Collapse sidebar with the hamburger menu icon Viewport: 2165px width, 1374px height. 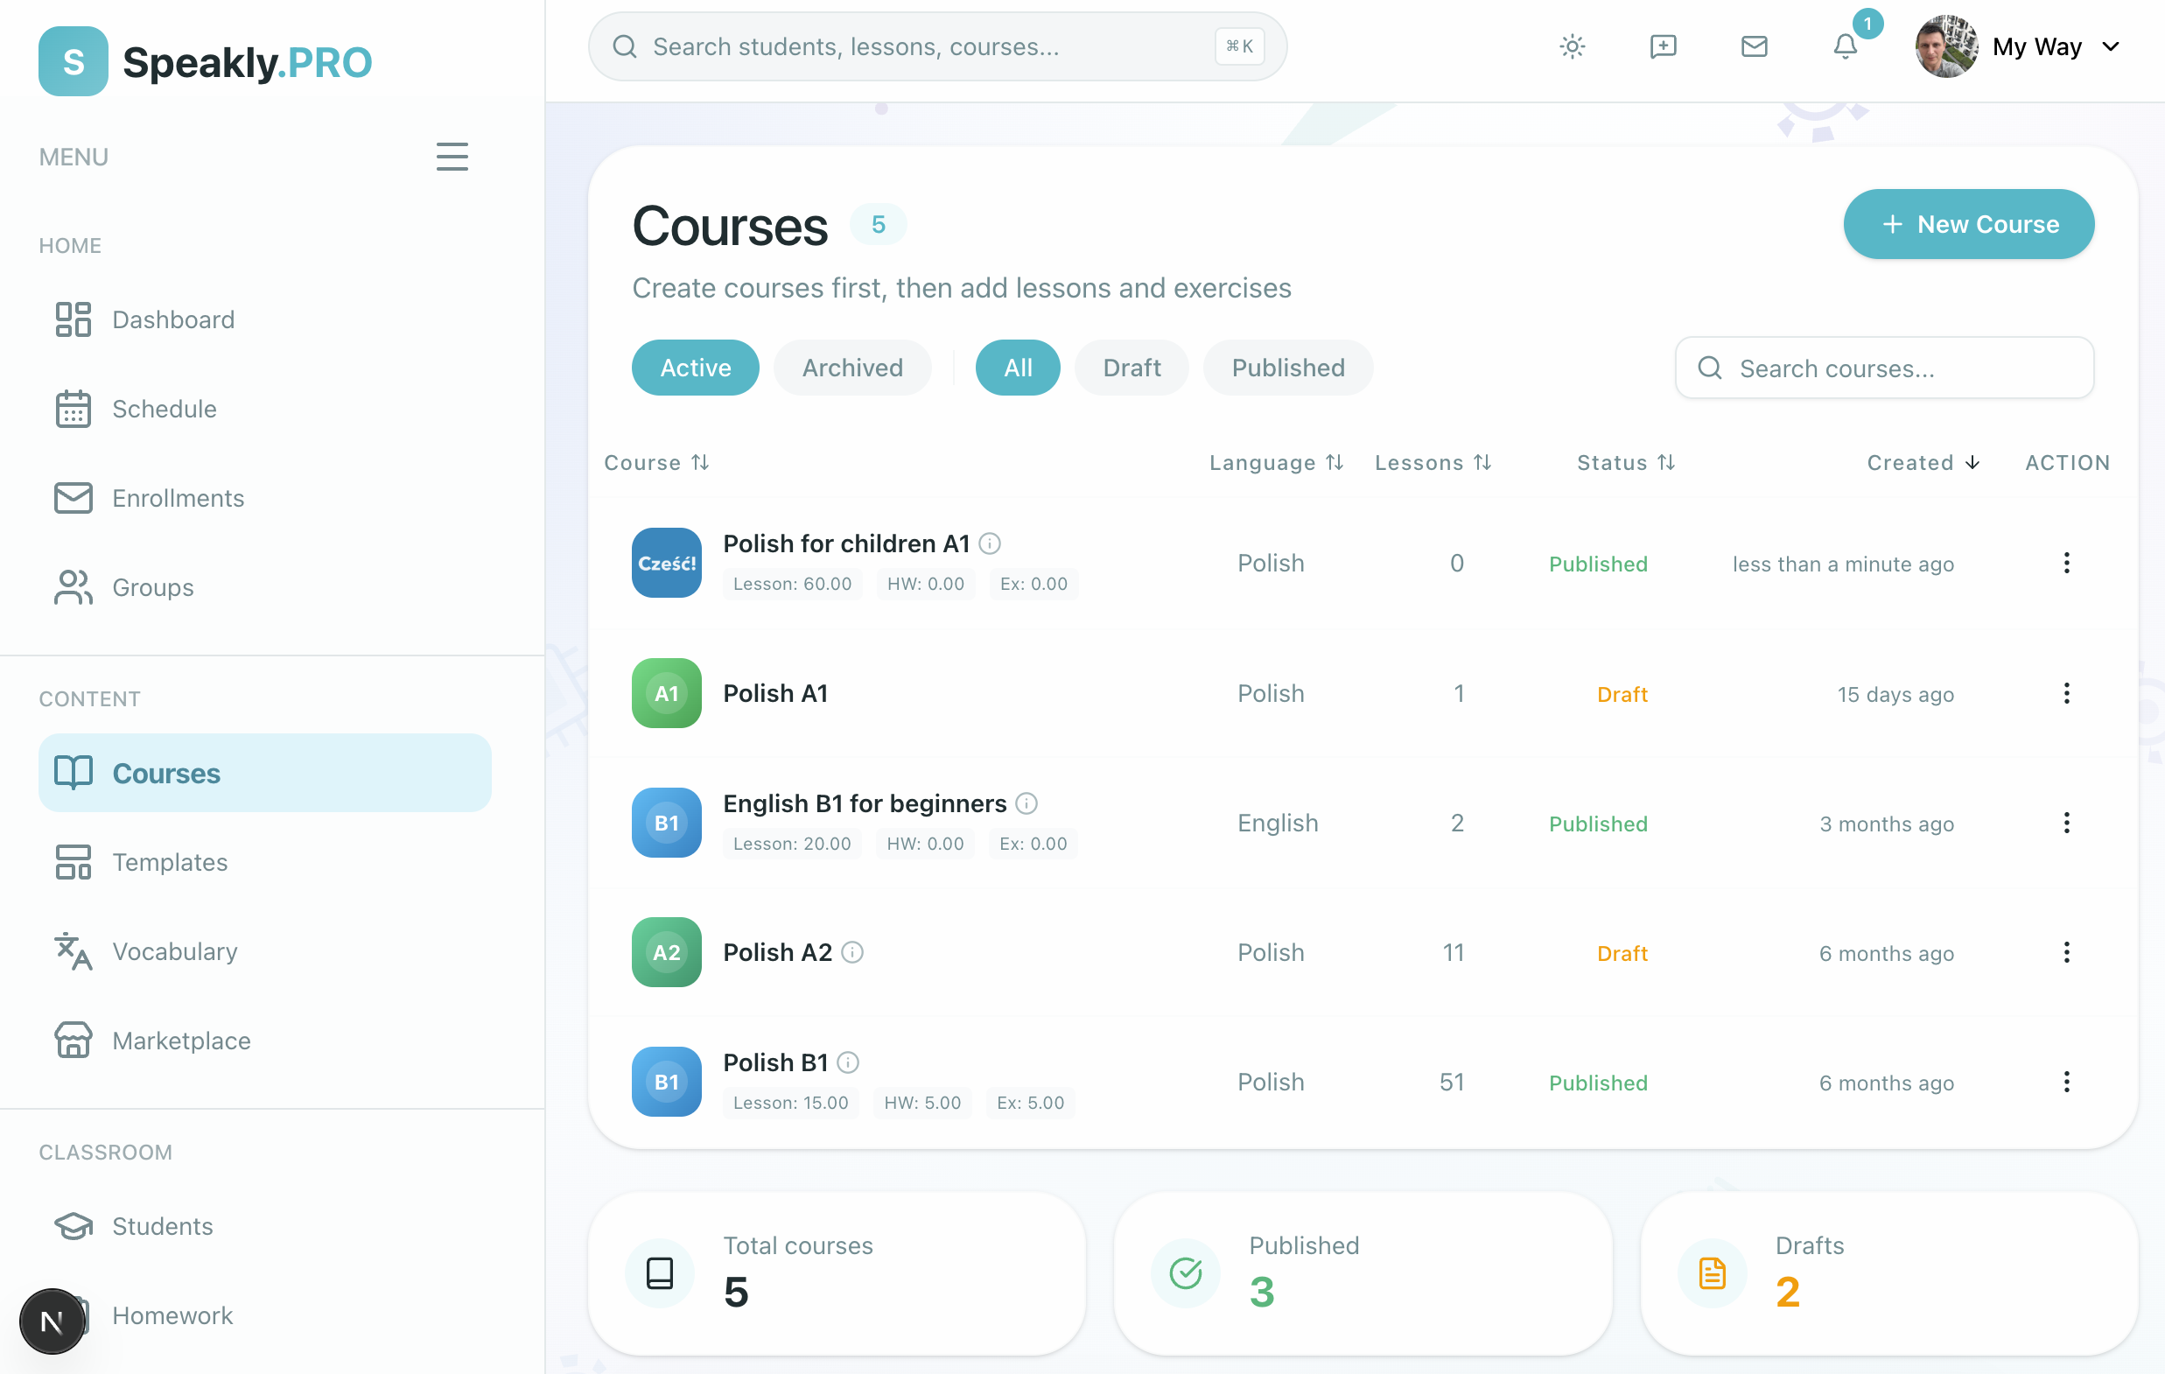pos(452,157)
